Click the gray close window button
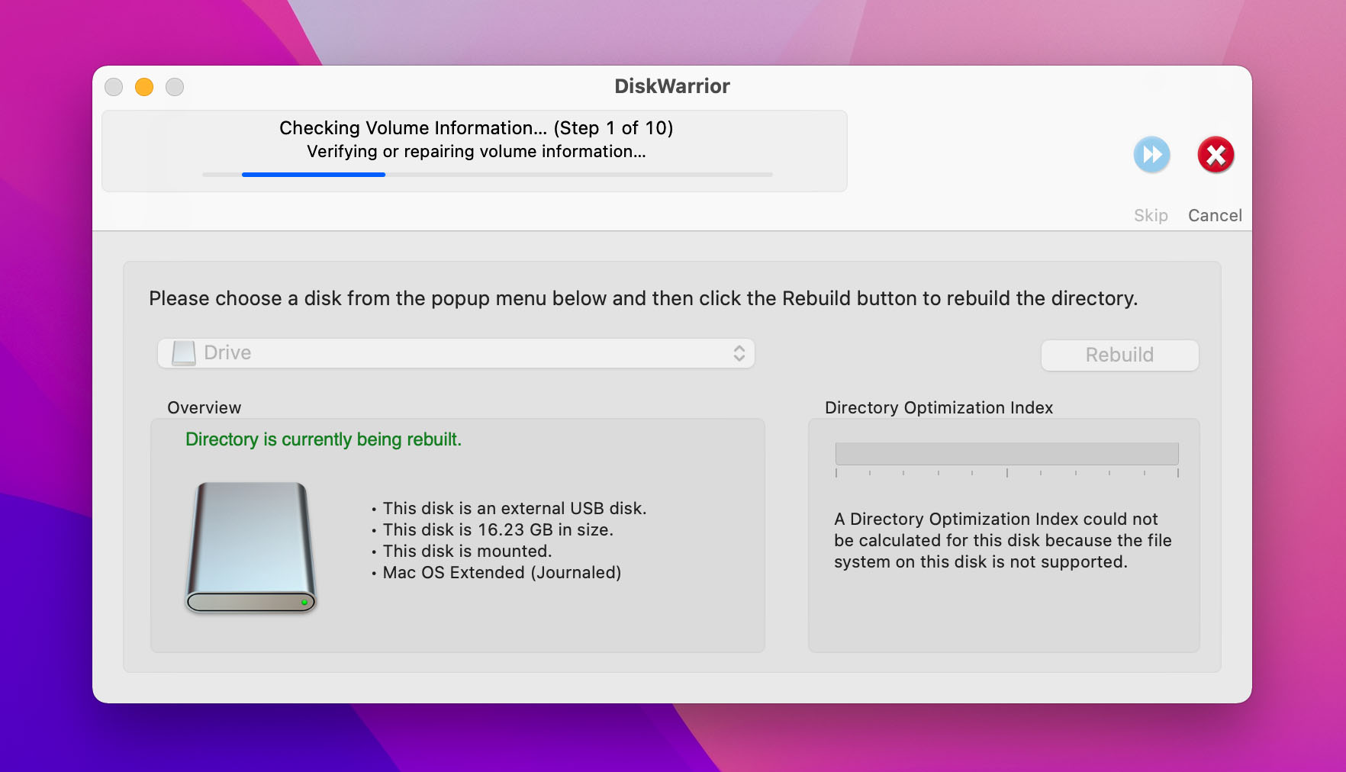 pyautogui.click(x=114, y=87)
